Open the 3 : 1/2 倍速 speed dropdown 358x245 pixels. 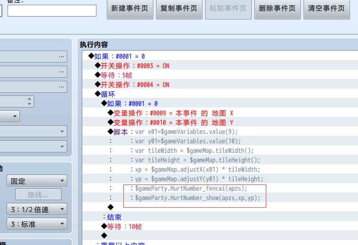point(37,209)
